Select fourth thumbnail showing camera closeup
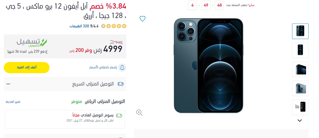The image size is (319, 138). [300, 88]
